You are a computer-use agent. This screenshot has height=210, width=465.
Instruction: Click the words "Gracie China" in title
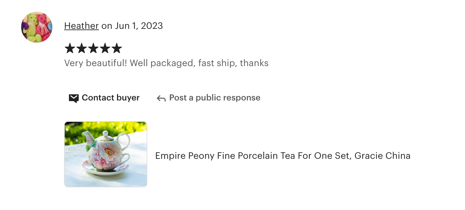click(x=382, y=156)
